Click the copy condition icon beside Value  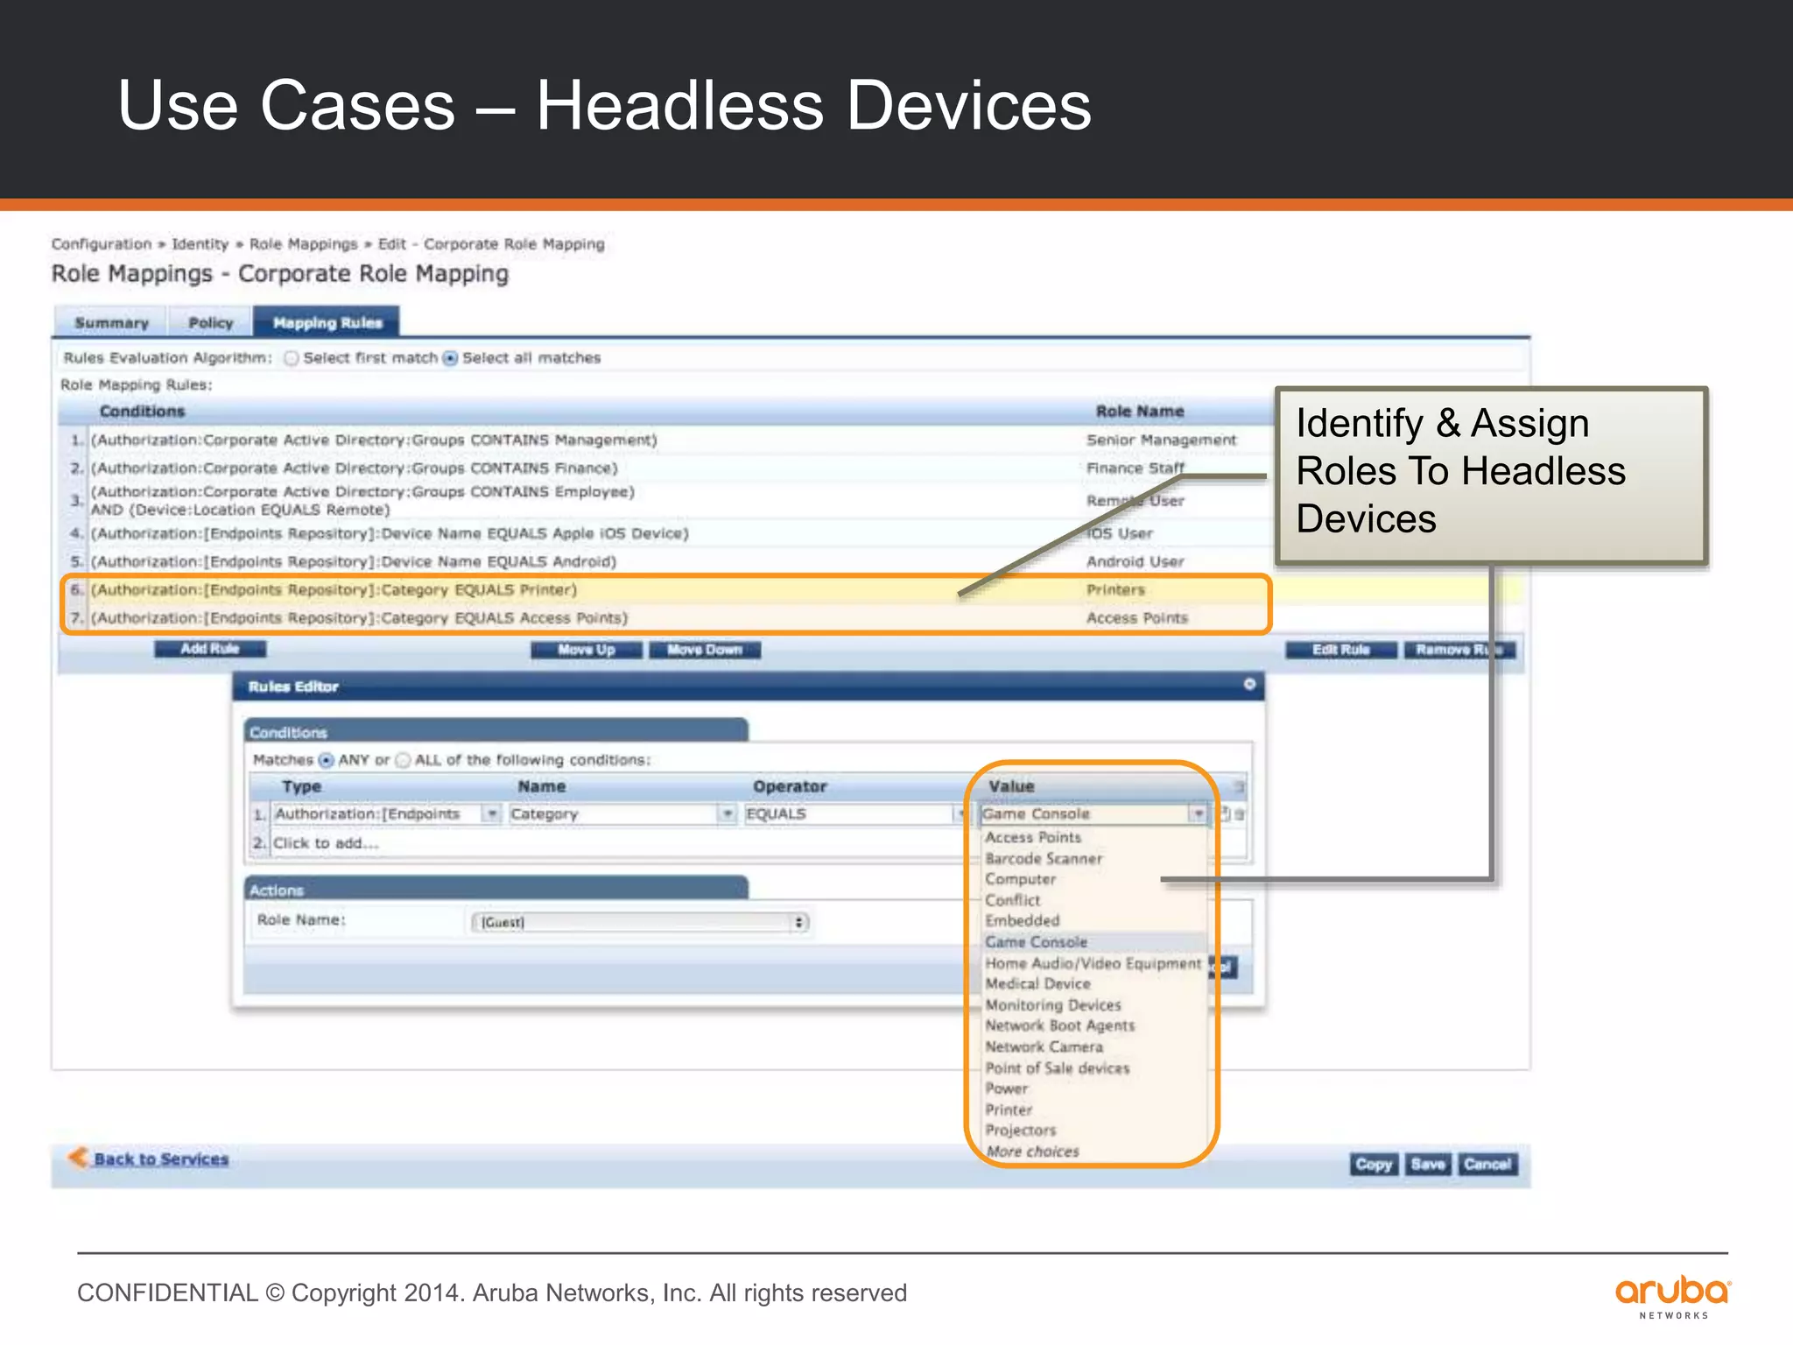[x=1225, y=813]
